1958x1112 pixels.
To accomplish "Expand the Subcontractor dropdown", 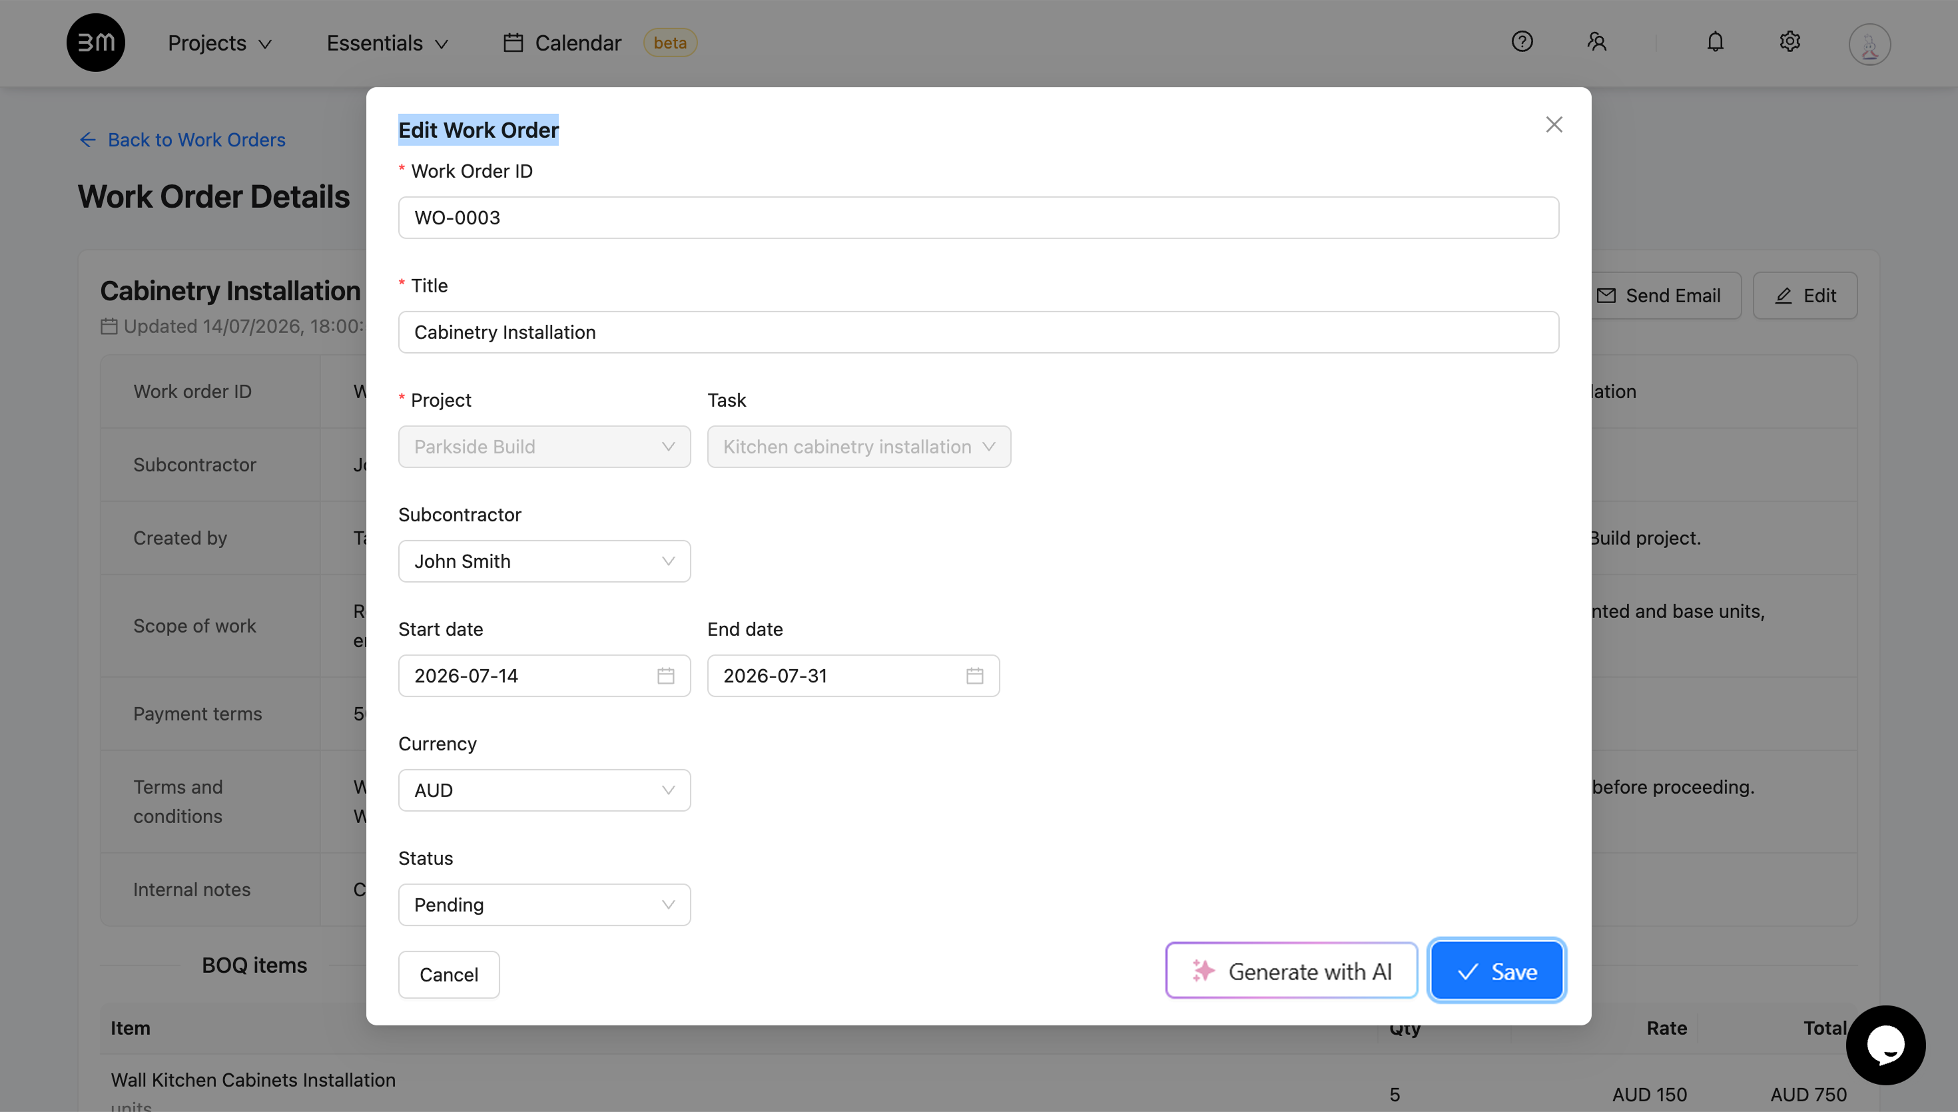I will click(545, 561).
